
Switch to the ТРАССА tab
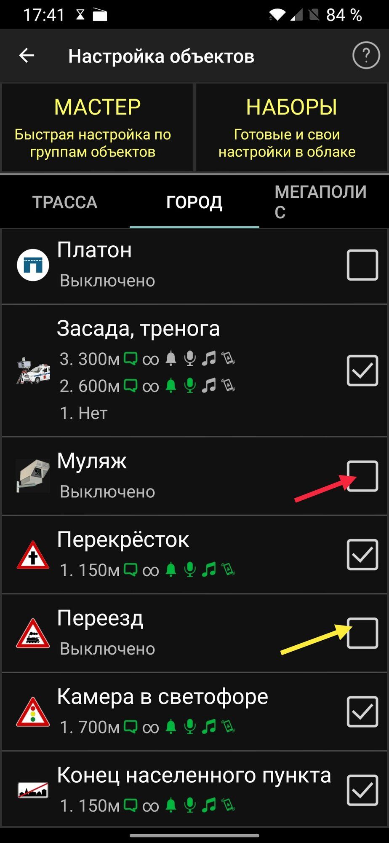pos(65,202)
